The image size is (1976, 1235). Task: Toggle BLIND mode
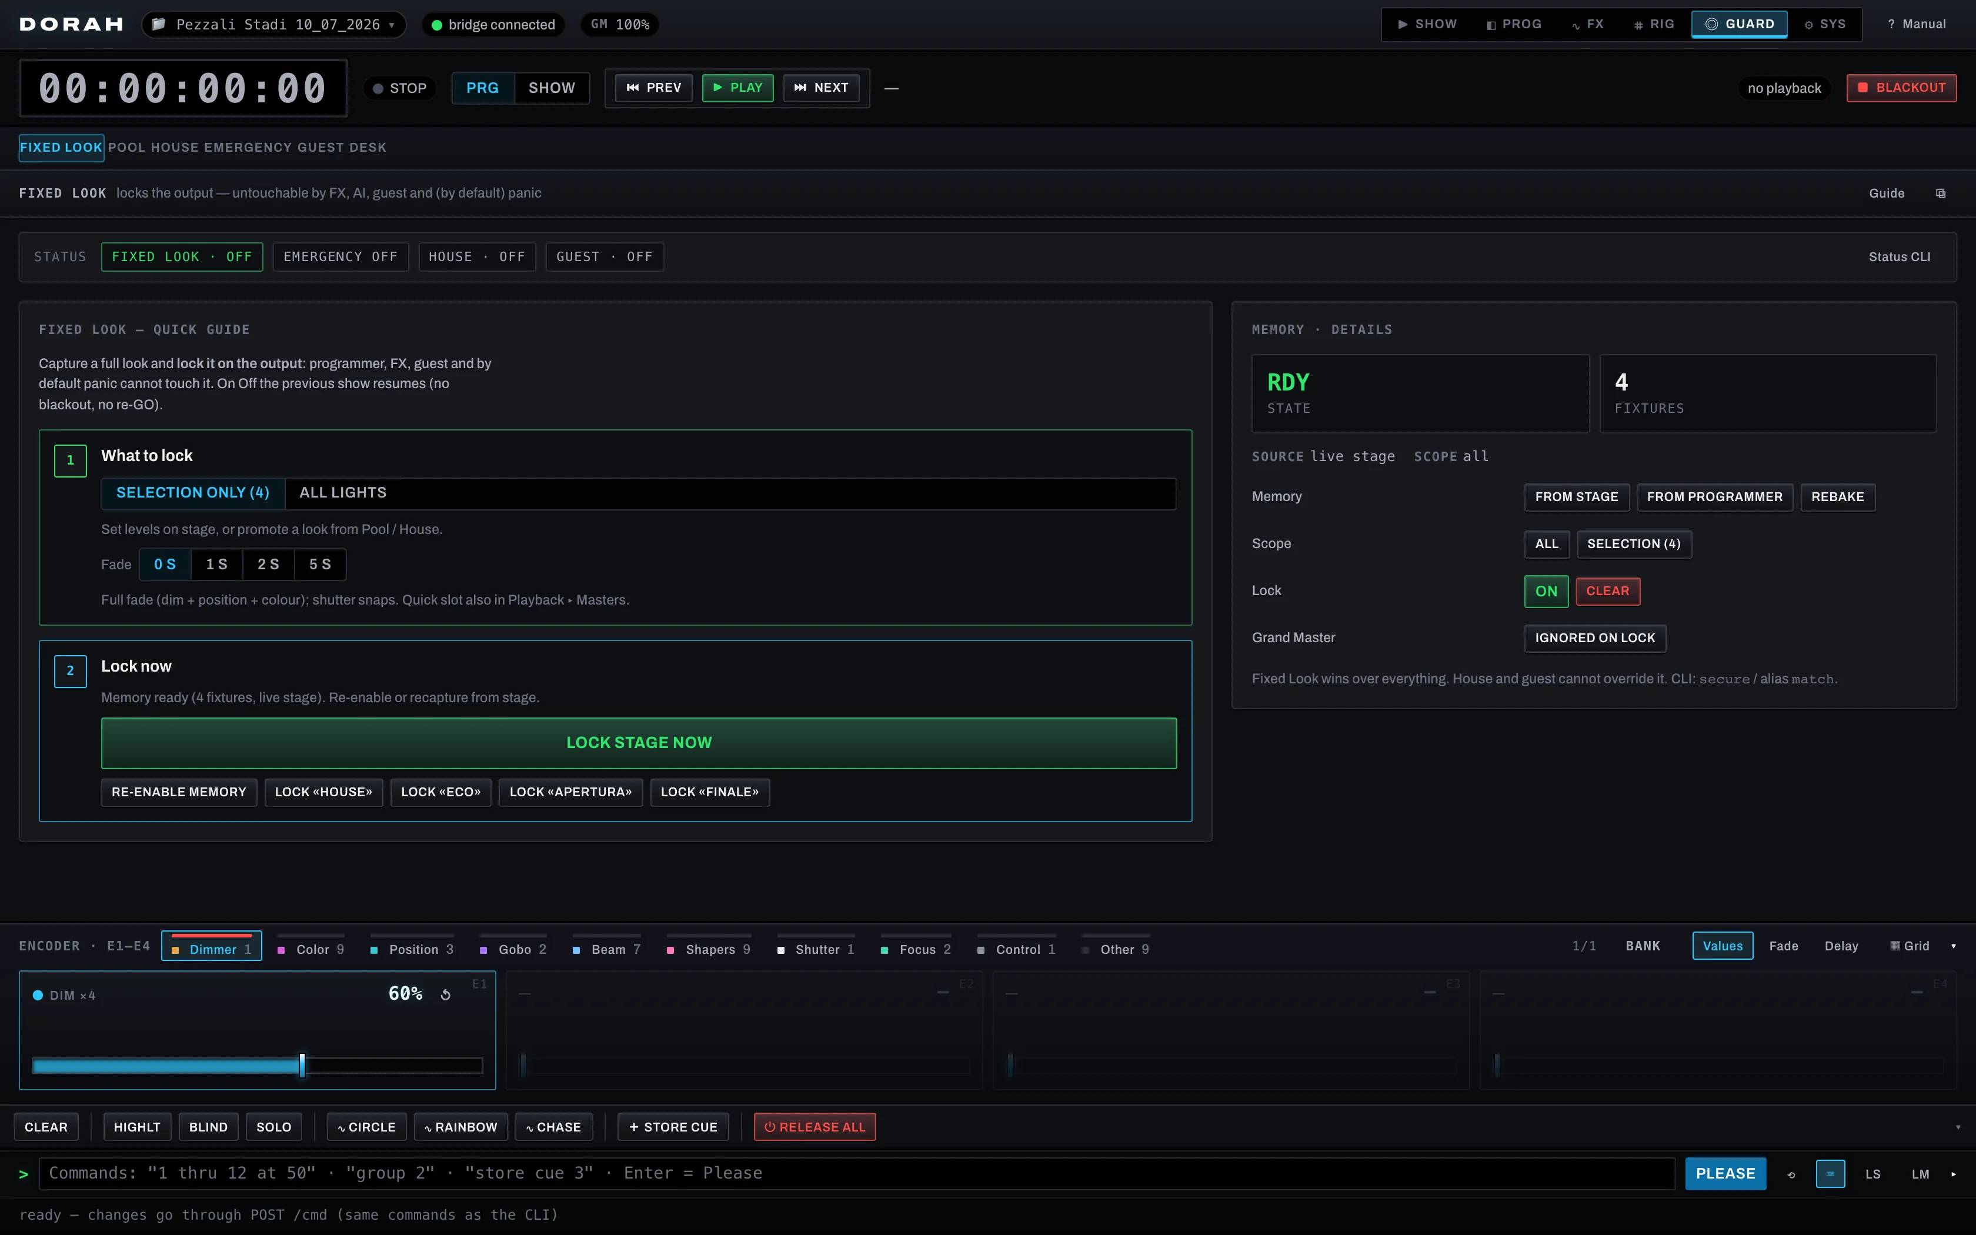[x=208, y=1127]
